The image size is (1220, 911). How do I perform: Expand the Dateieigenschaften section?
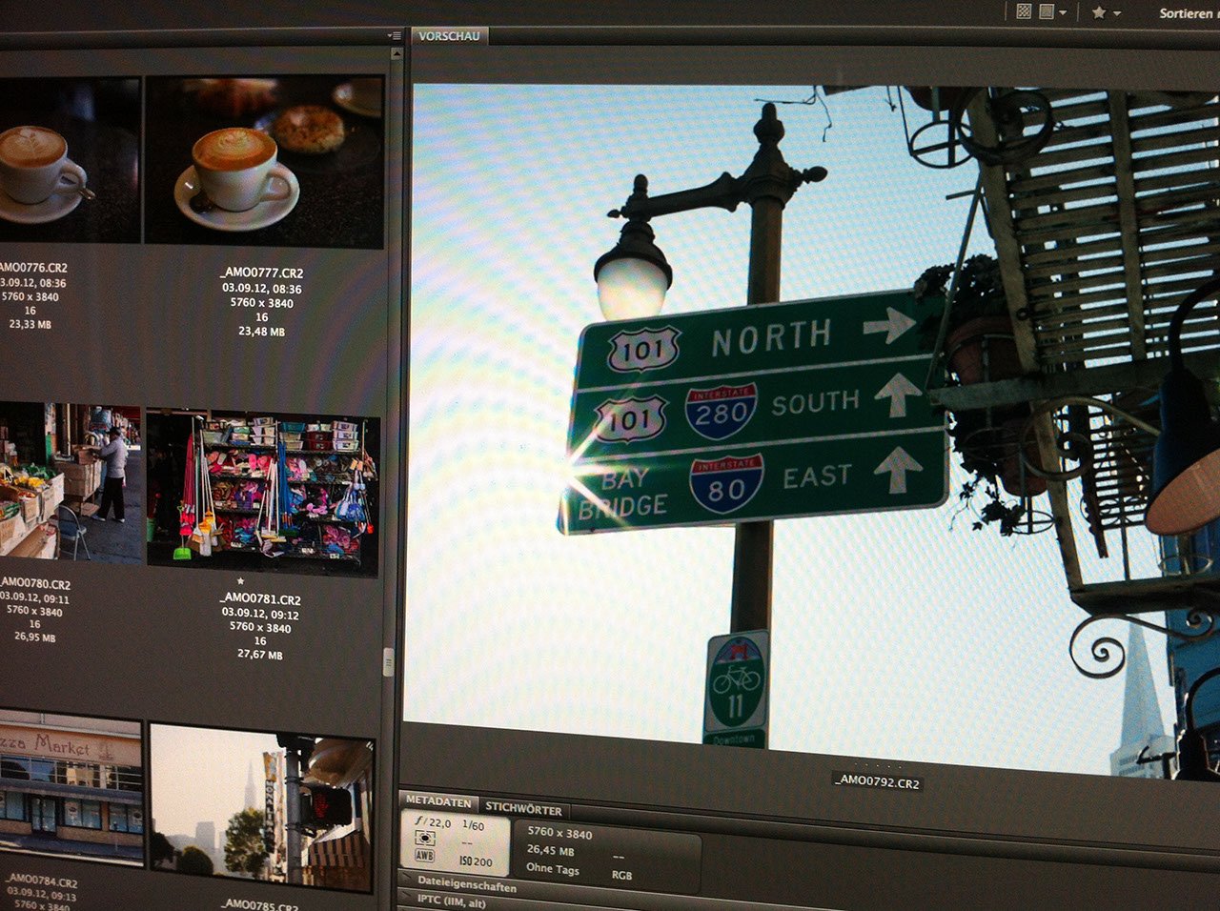(x=467, y=886)
